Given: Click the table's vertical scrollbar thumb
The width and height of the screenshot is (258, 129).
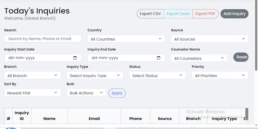Looking at the screenshot, I should 247,114.
